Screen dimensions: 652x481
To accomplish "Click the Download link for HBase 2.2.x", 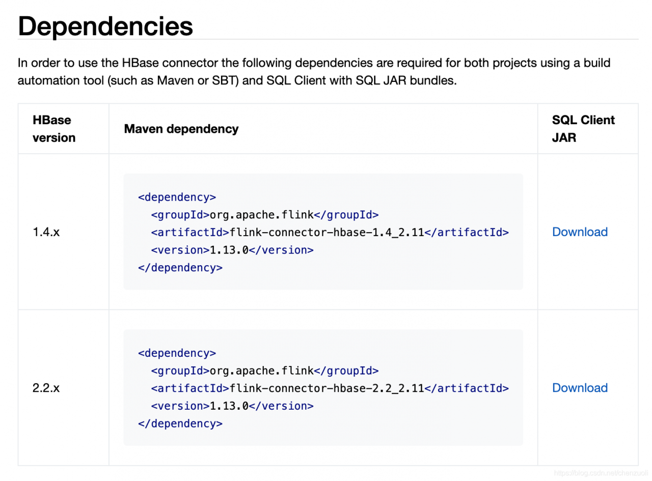I will pos(580,388).
